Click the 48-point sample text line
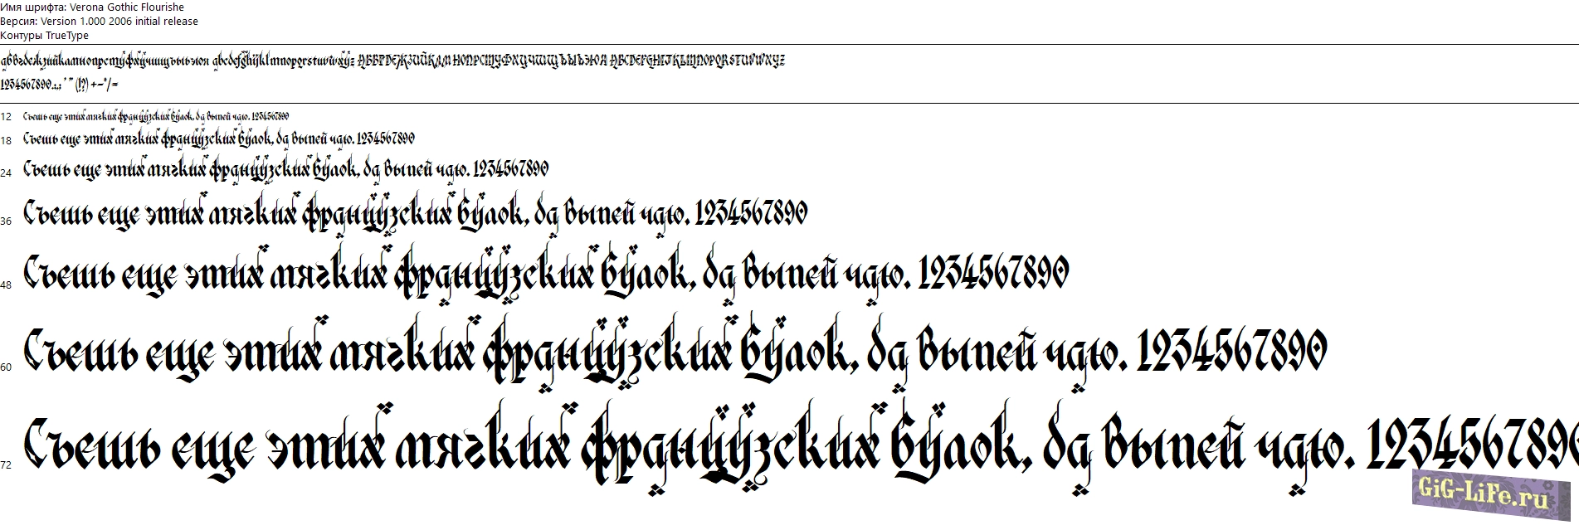 (546, 275)
